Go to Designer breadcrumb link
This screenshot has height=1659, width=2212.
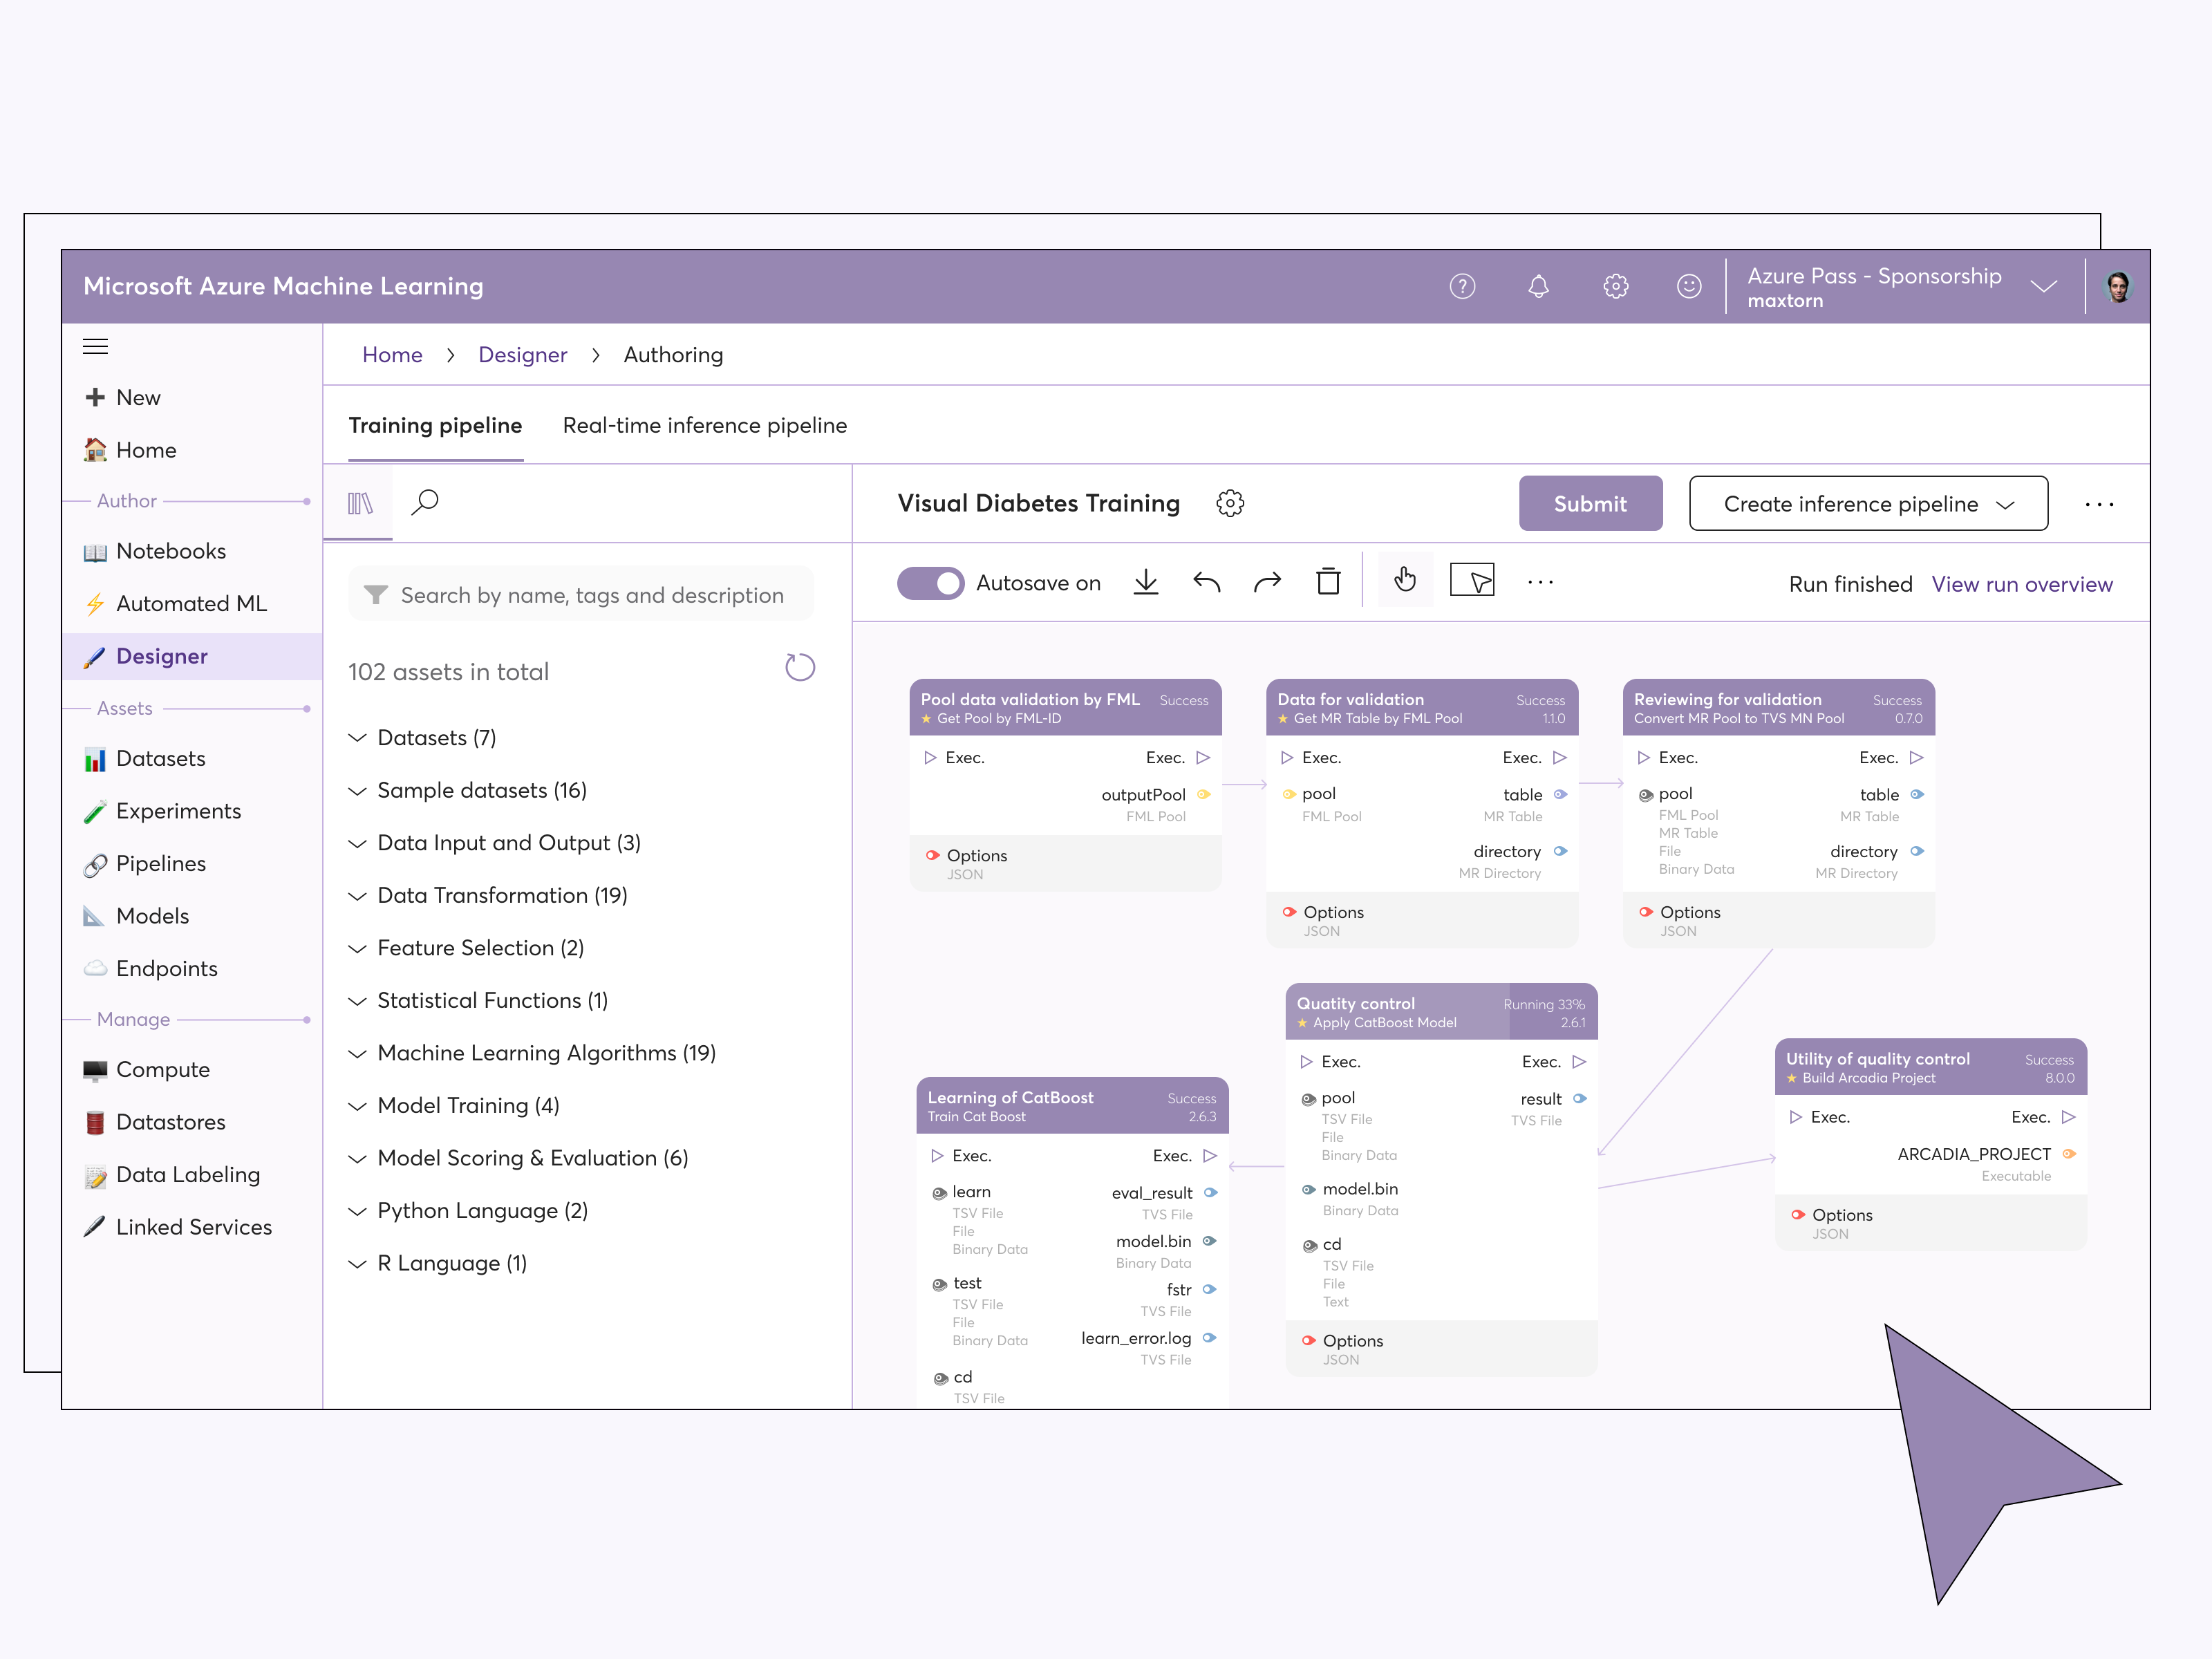click(x=522, y=355)
